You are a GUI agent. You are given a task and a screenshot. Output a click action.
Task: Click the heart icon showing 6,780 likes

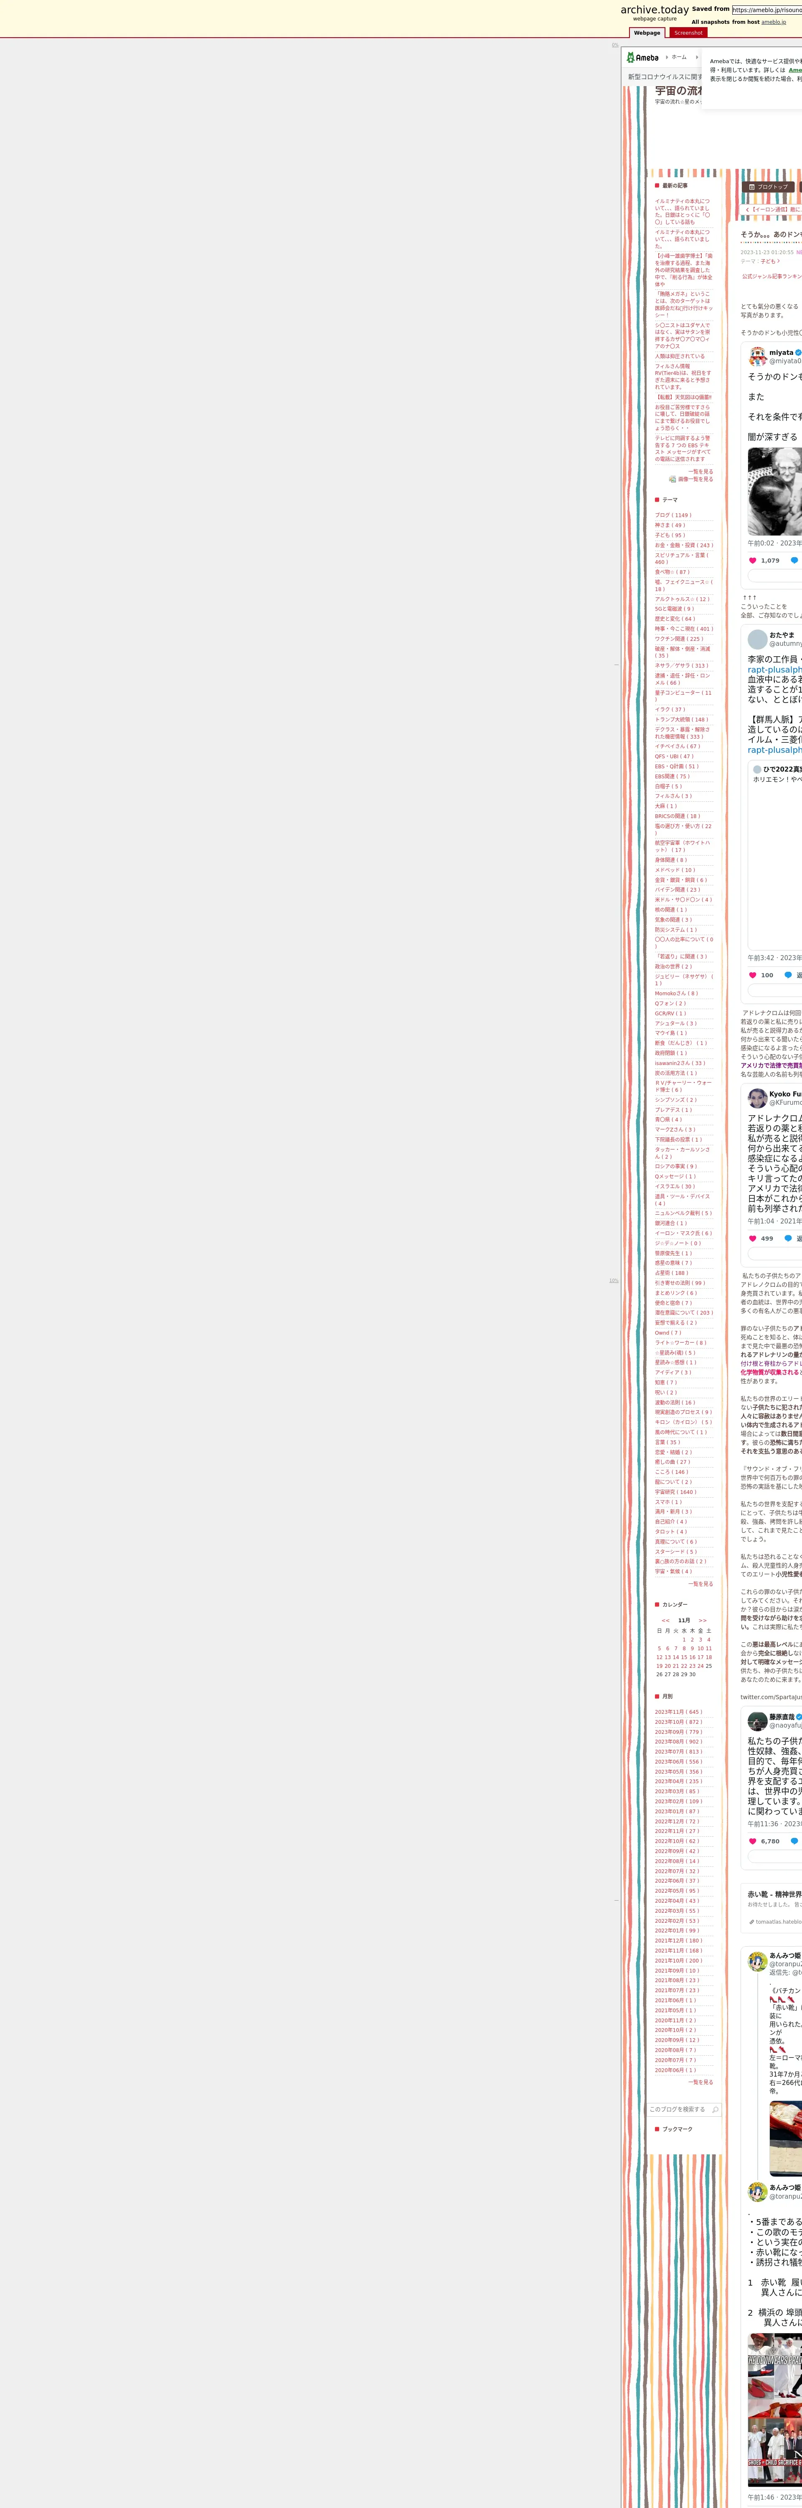[752, 1841]
